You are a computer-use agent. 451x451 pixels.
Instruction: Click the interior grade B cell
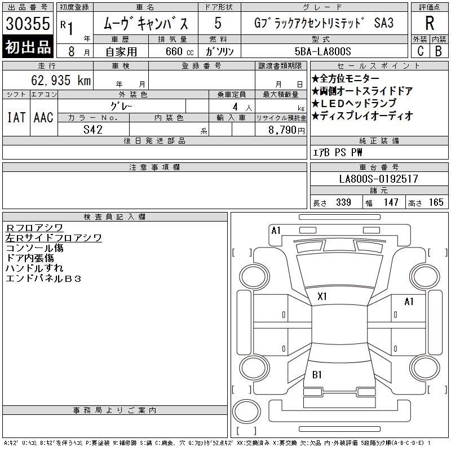click(438, 51)
